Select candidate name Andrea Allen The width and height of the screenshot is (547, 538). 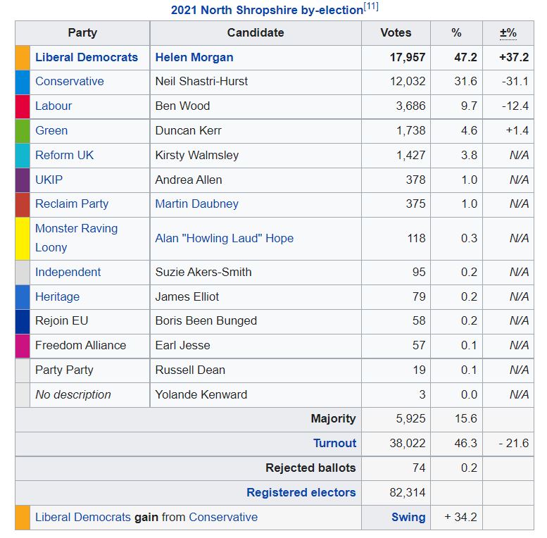coord(189,180)
